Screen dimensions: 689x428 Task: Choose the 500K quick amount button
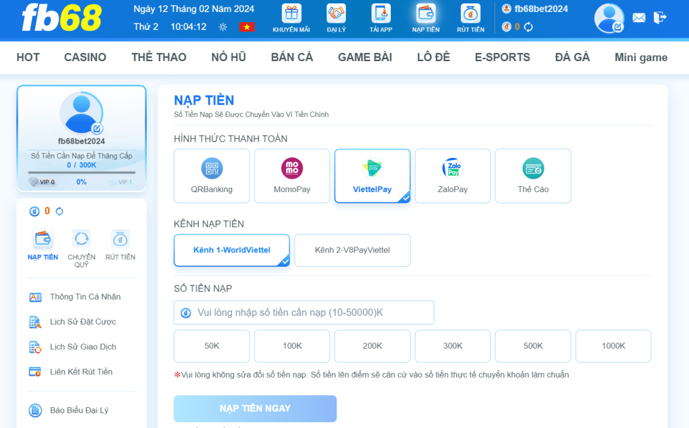533,346
